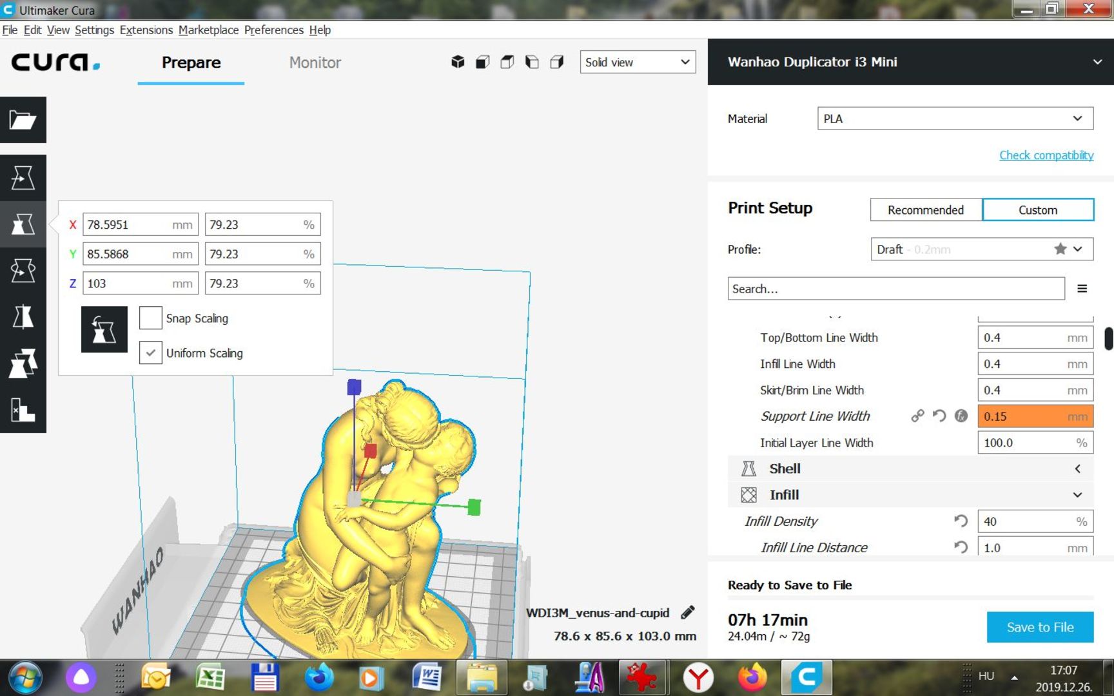Click the Open File folder icon
1114x696 pixels.
[x=23, y=120]
